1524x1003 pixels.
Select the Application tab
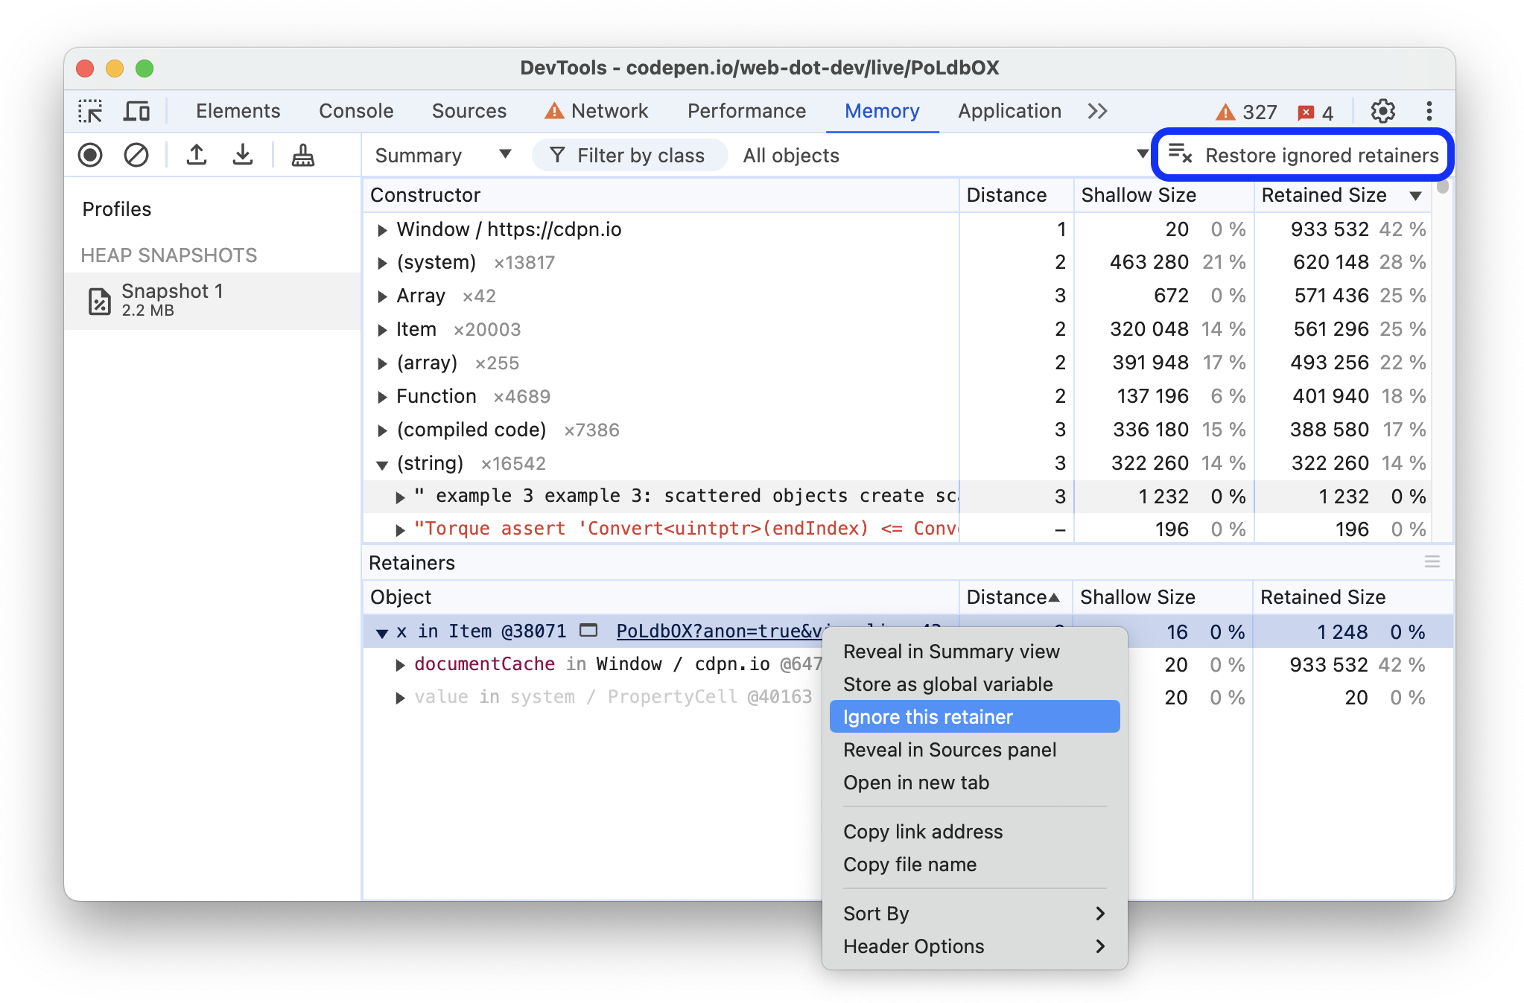coord(1008,109)
